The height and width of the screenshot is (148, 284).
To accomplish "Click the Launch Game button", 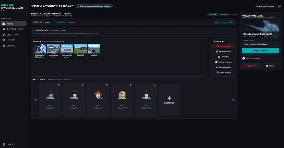I will pos(261,51).
